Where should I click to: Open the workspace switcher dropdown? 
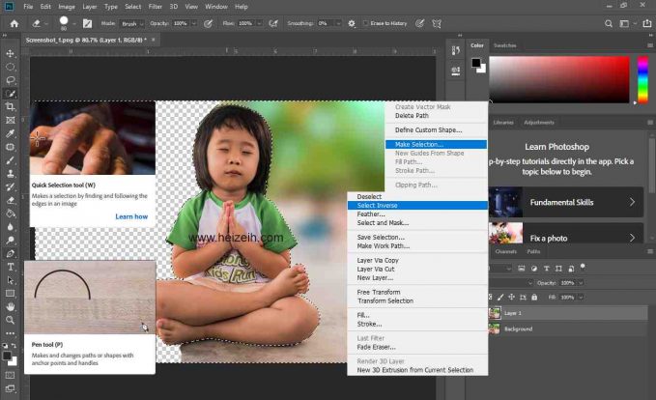click(x=624, y=24)
